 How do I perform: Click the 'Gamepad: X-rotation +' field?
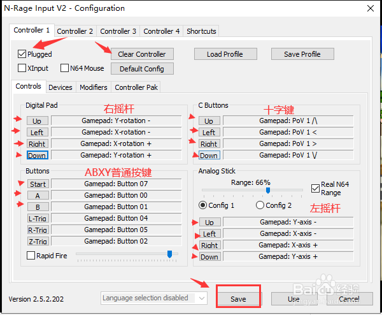tap(117, 143)
